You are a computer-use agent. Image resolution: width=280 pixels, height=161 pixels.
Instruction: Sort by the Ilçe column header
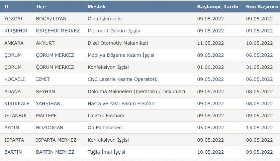[41, 7]
